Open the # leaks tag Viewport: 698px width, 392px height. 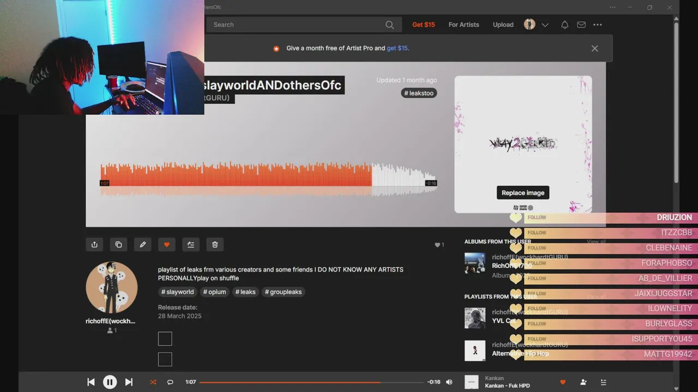pyautogui.click(x=245, y=292)
